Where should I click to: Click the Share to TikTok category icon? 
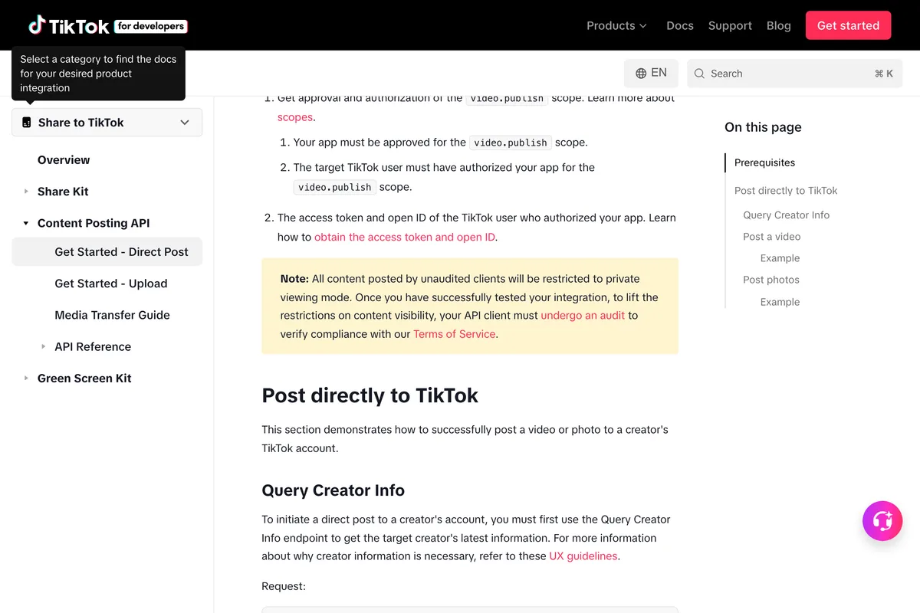[27, 123]
